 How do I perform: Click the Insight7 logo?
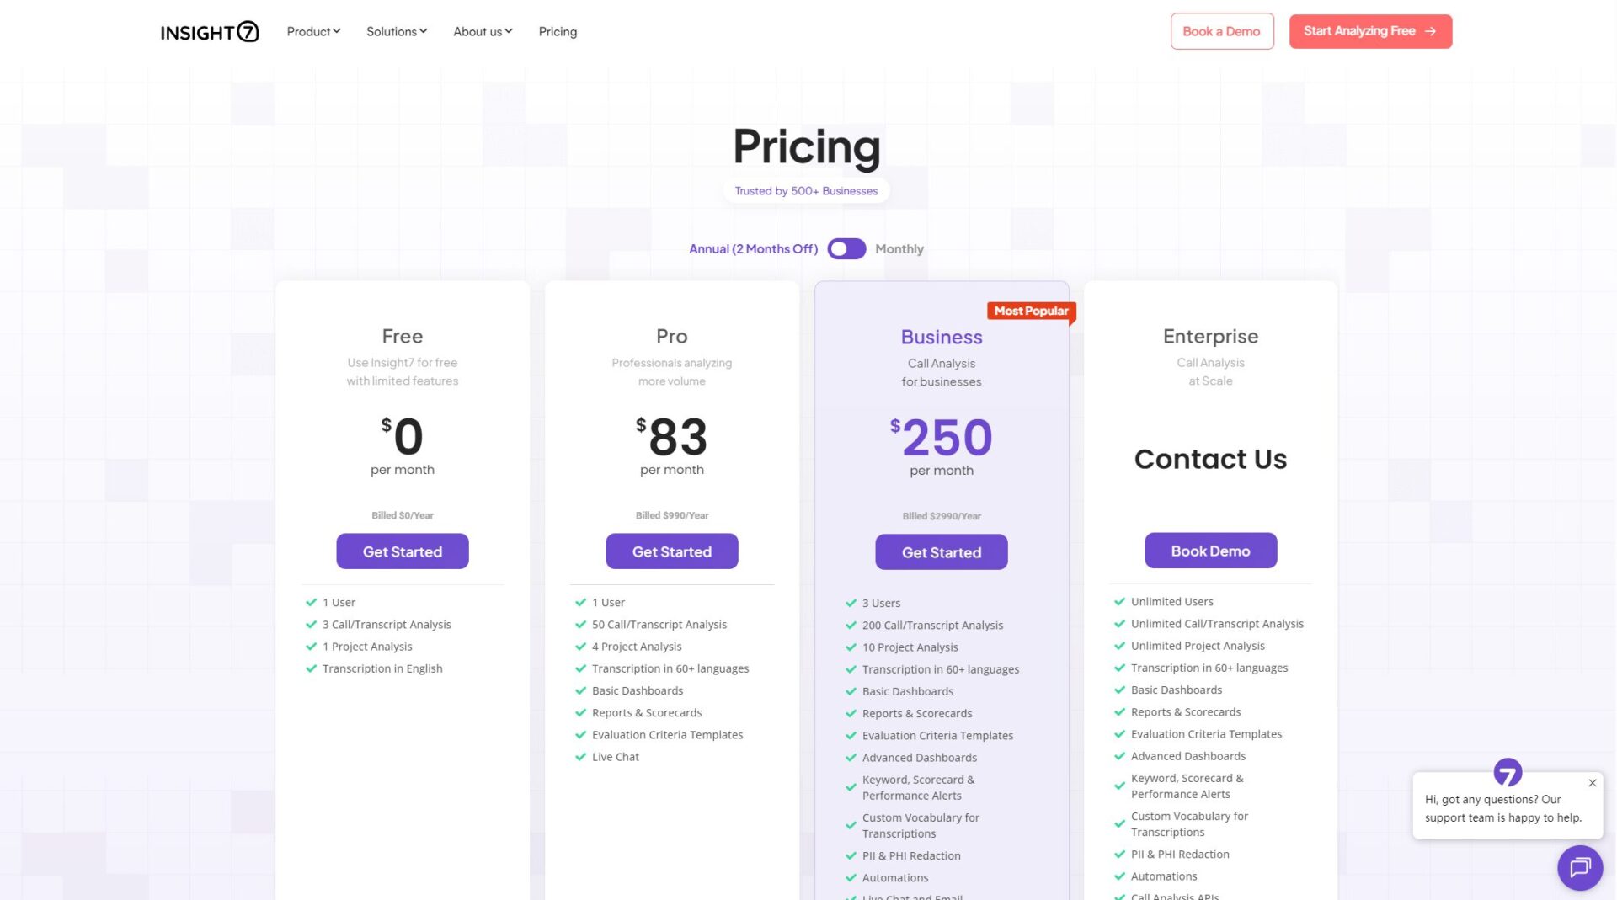209,32
